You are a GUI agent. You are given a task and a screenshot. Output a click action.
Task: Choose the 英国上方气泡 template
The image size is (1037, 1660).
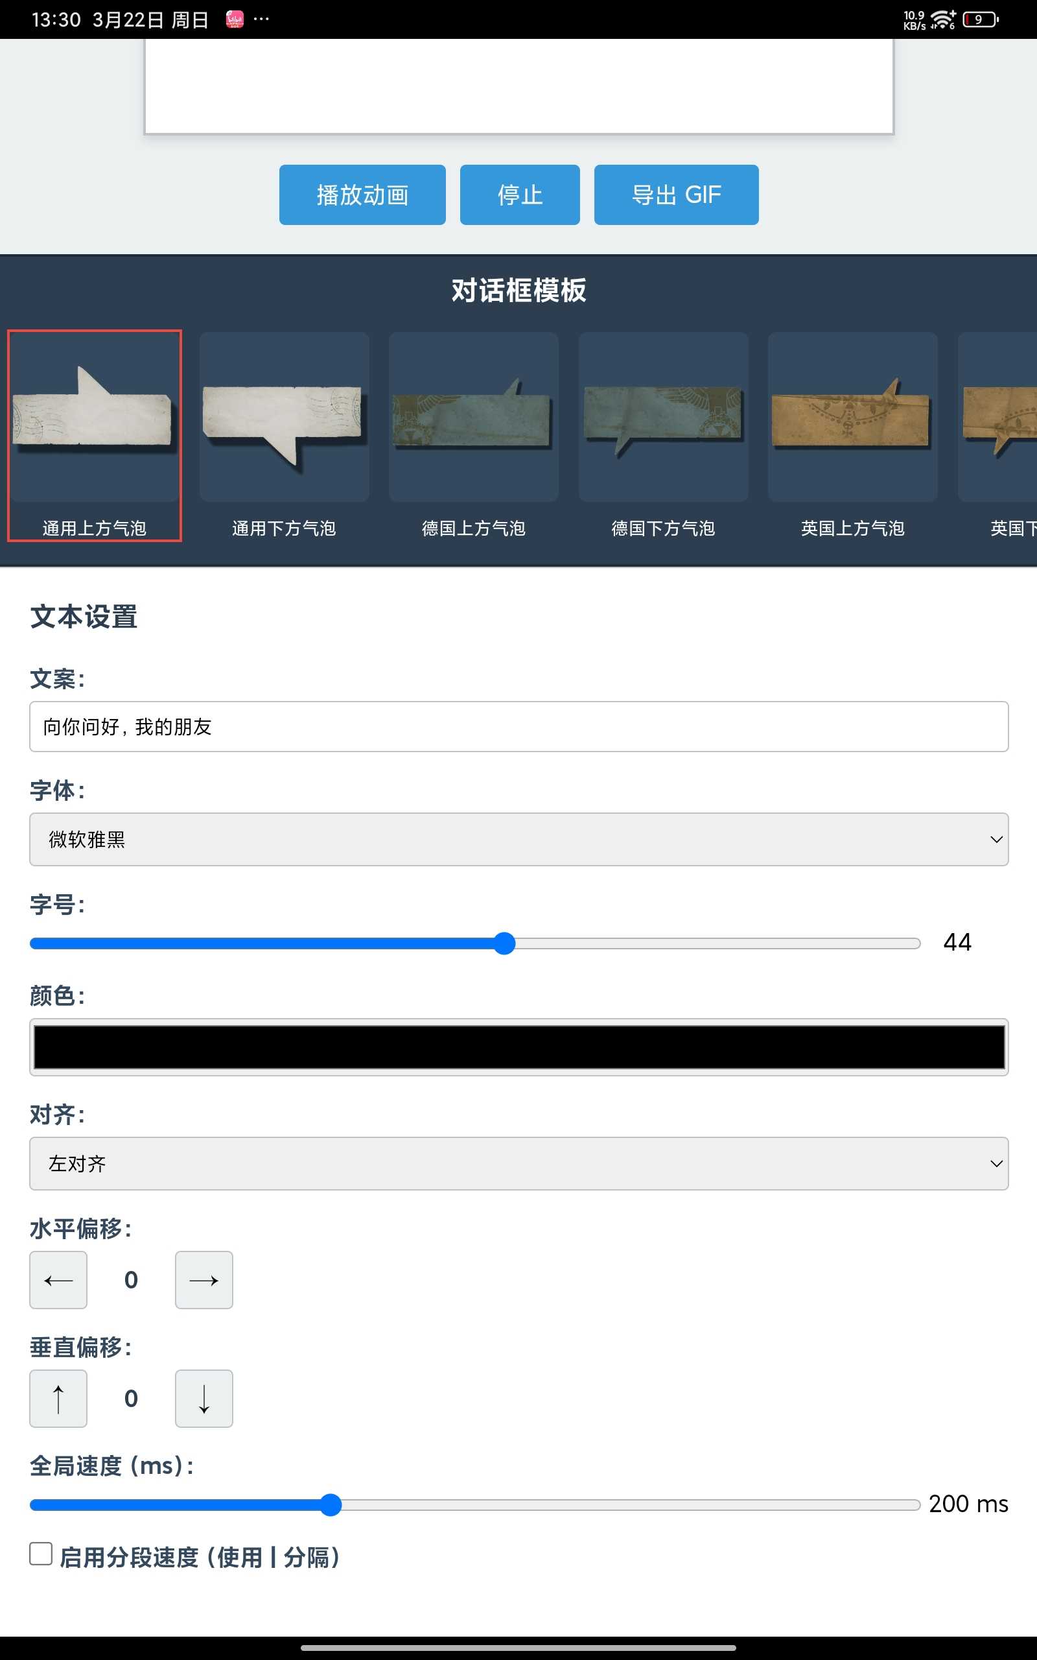pyautogui.click(x=852, y=435)
